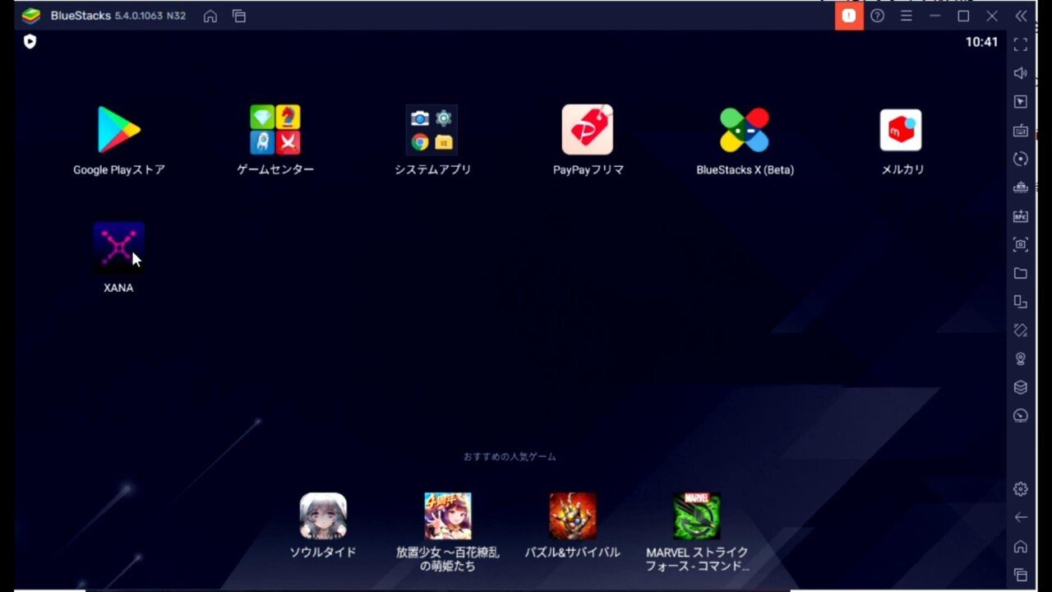Image resolution: width=1052 pixels, height=592 pixels.
Task: Open the メルカリ app
Action: (x=901, y=130)
